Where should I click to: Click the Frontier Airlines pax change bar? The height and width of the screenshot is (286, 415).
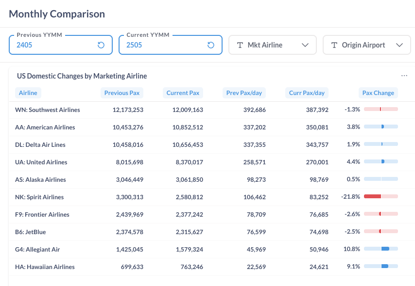click(x=381, y=214)
